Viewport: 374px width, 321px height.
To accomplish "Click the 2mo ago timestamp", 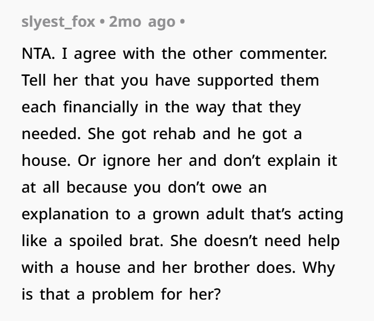I will [x=142, y=22].
